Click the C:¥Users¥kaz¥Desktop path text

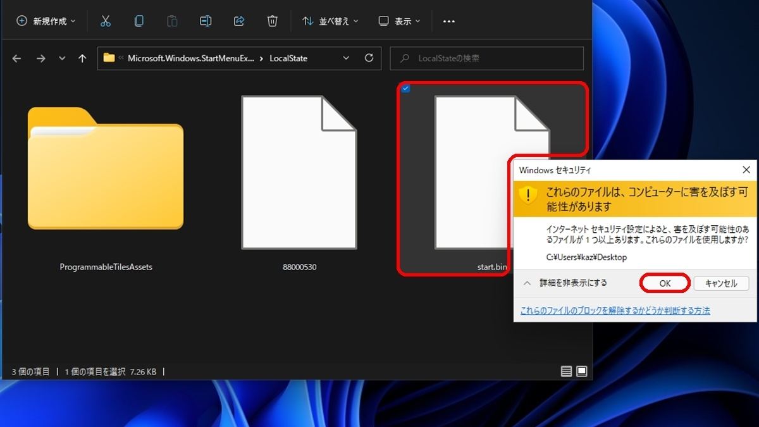tap(586, 257)
